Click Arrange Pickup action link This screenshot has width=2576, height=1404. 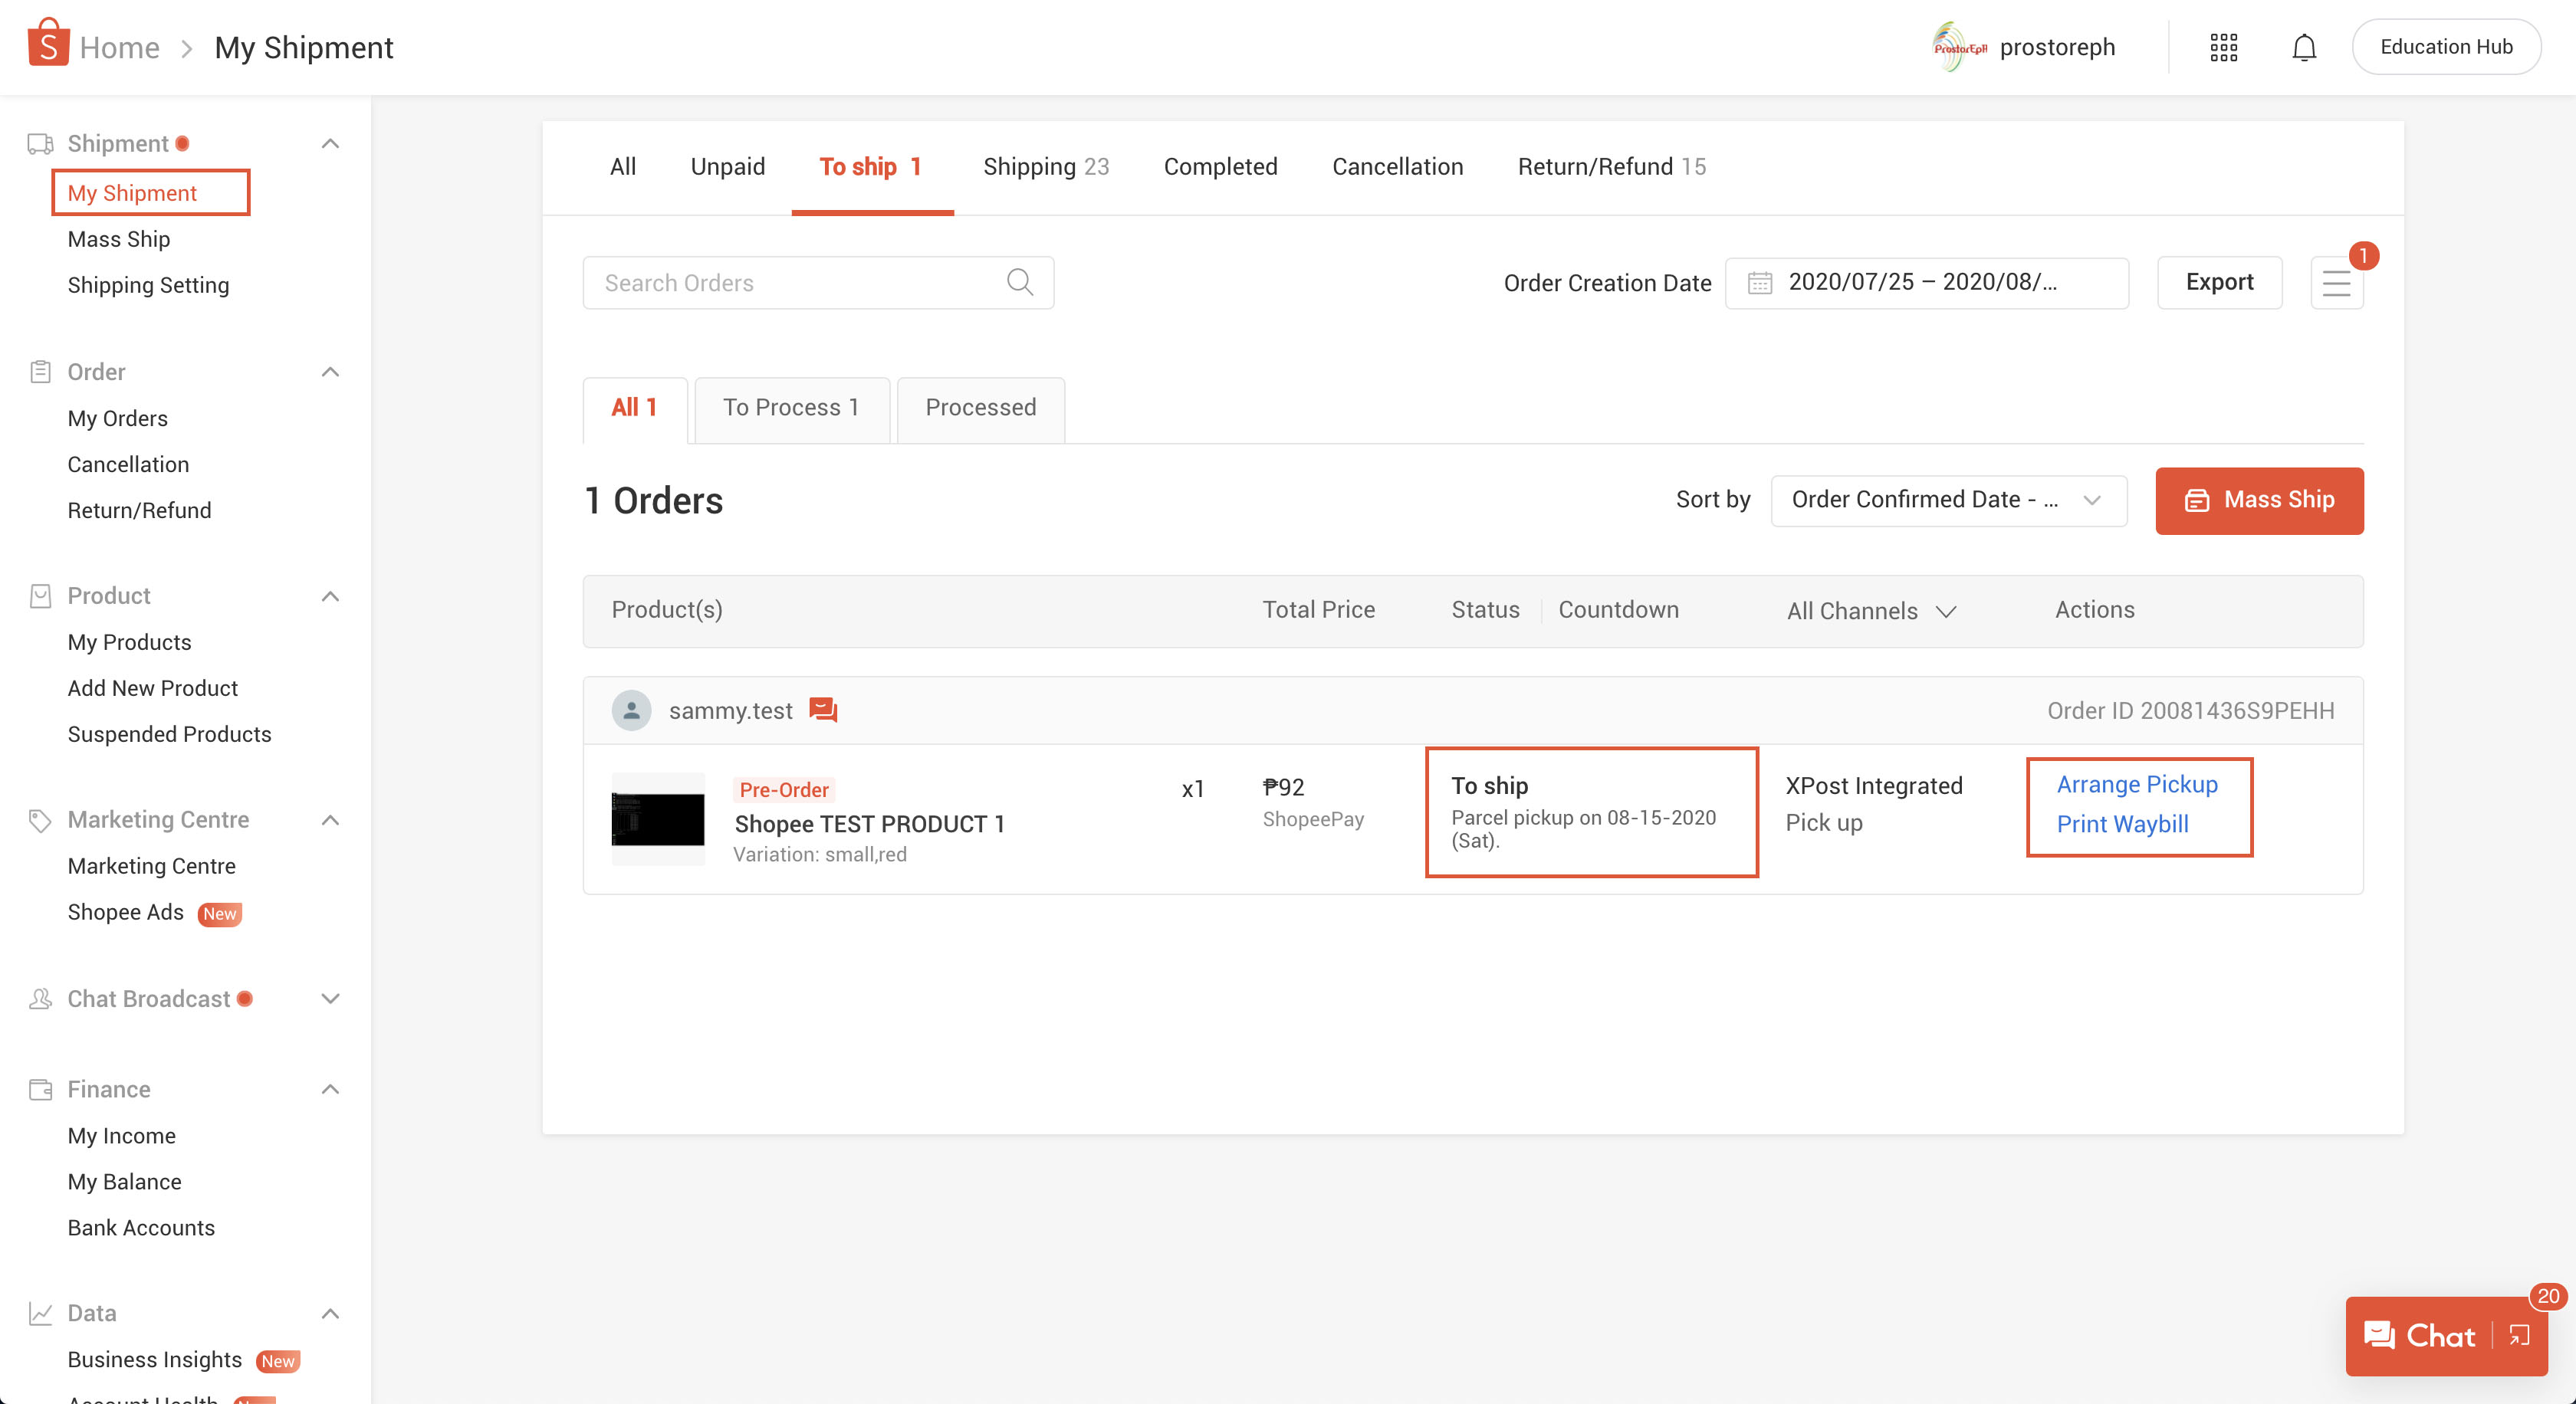[2137, 783]
